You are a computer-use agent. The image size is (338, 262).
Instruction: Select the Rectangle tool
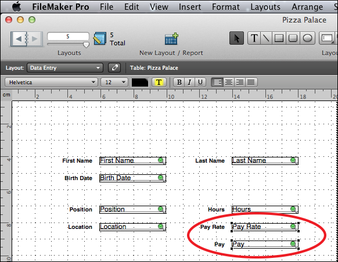click(x=279, y=38)
